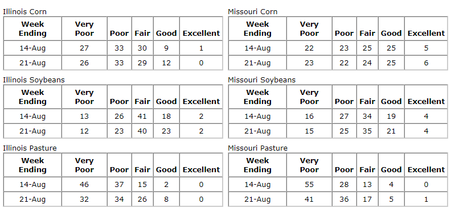This screenshot has height=212, width=451.
Task: Select Illinois Pasture 14-Aug Very Poor value 46
Action: [x=84, y=184]
